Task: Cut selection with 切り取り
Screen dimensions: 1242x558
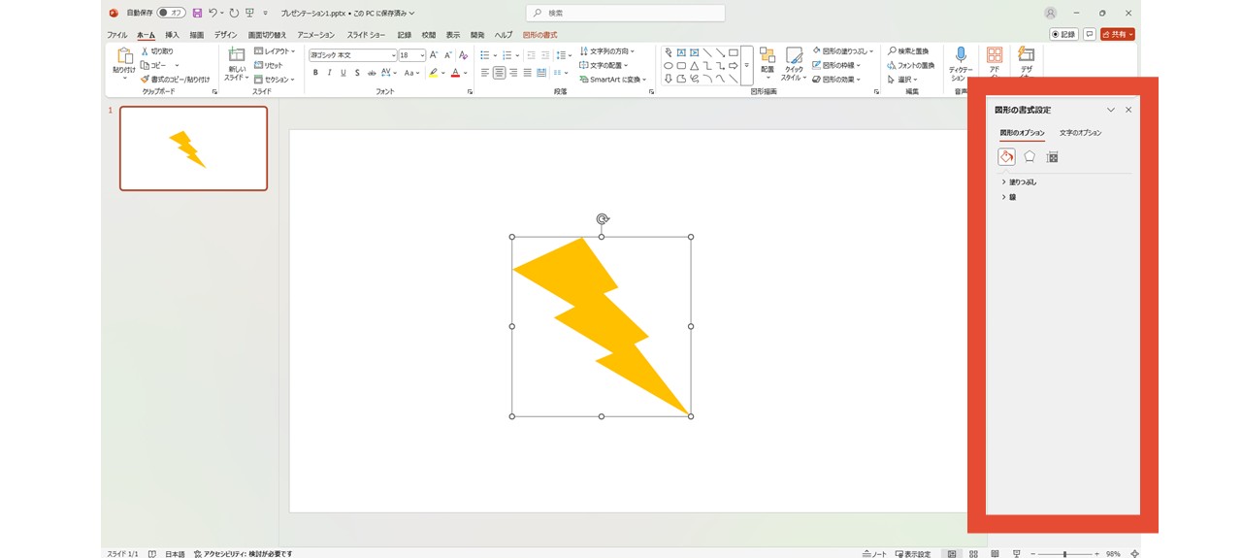Action: point(156,50)
